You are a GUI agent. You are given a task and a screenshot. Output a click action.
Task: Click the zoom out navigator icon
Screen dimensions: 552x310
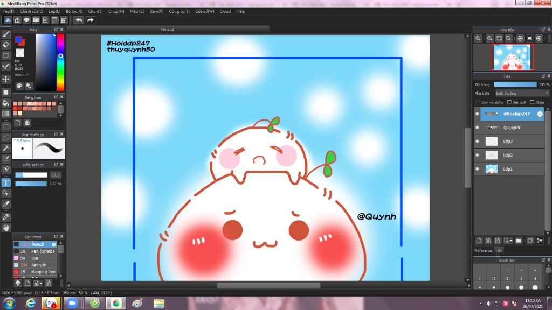pos(508,38)
